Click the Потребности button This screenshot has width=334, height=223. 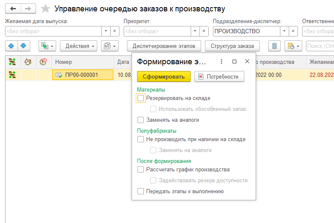point(219,76)
